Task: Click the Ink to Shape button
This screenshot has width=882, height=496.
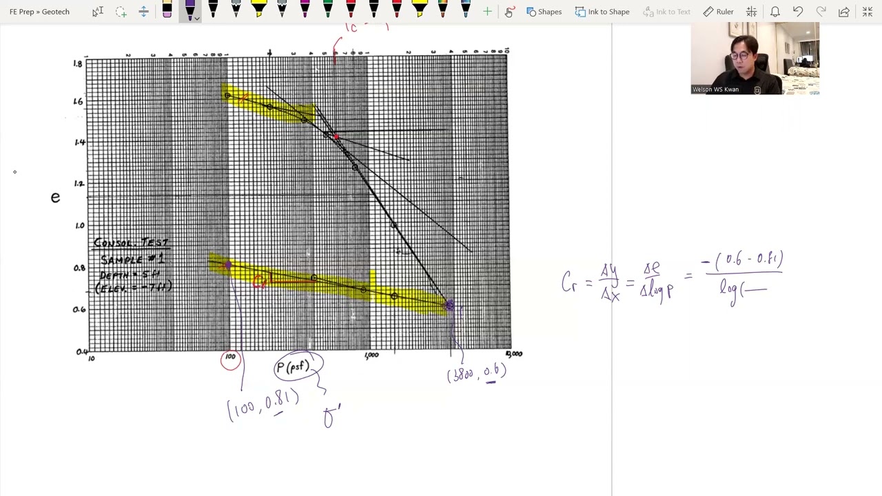Action: pyautogui.click(x=602, y=11)
